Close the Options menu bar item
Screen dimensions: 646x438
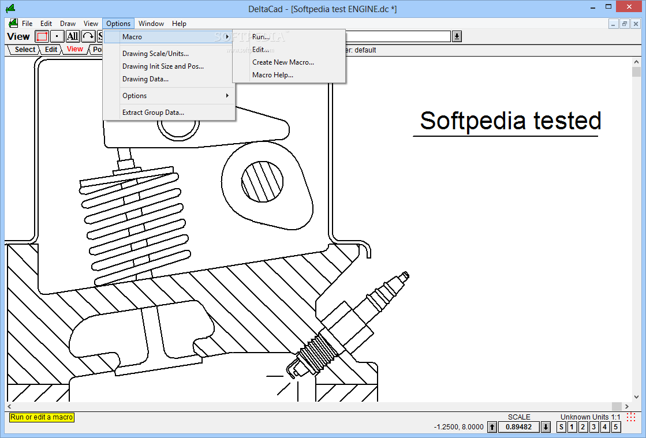118,24
